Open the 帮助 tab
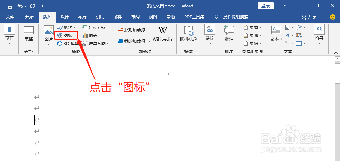 point(171,17)
